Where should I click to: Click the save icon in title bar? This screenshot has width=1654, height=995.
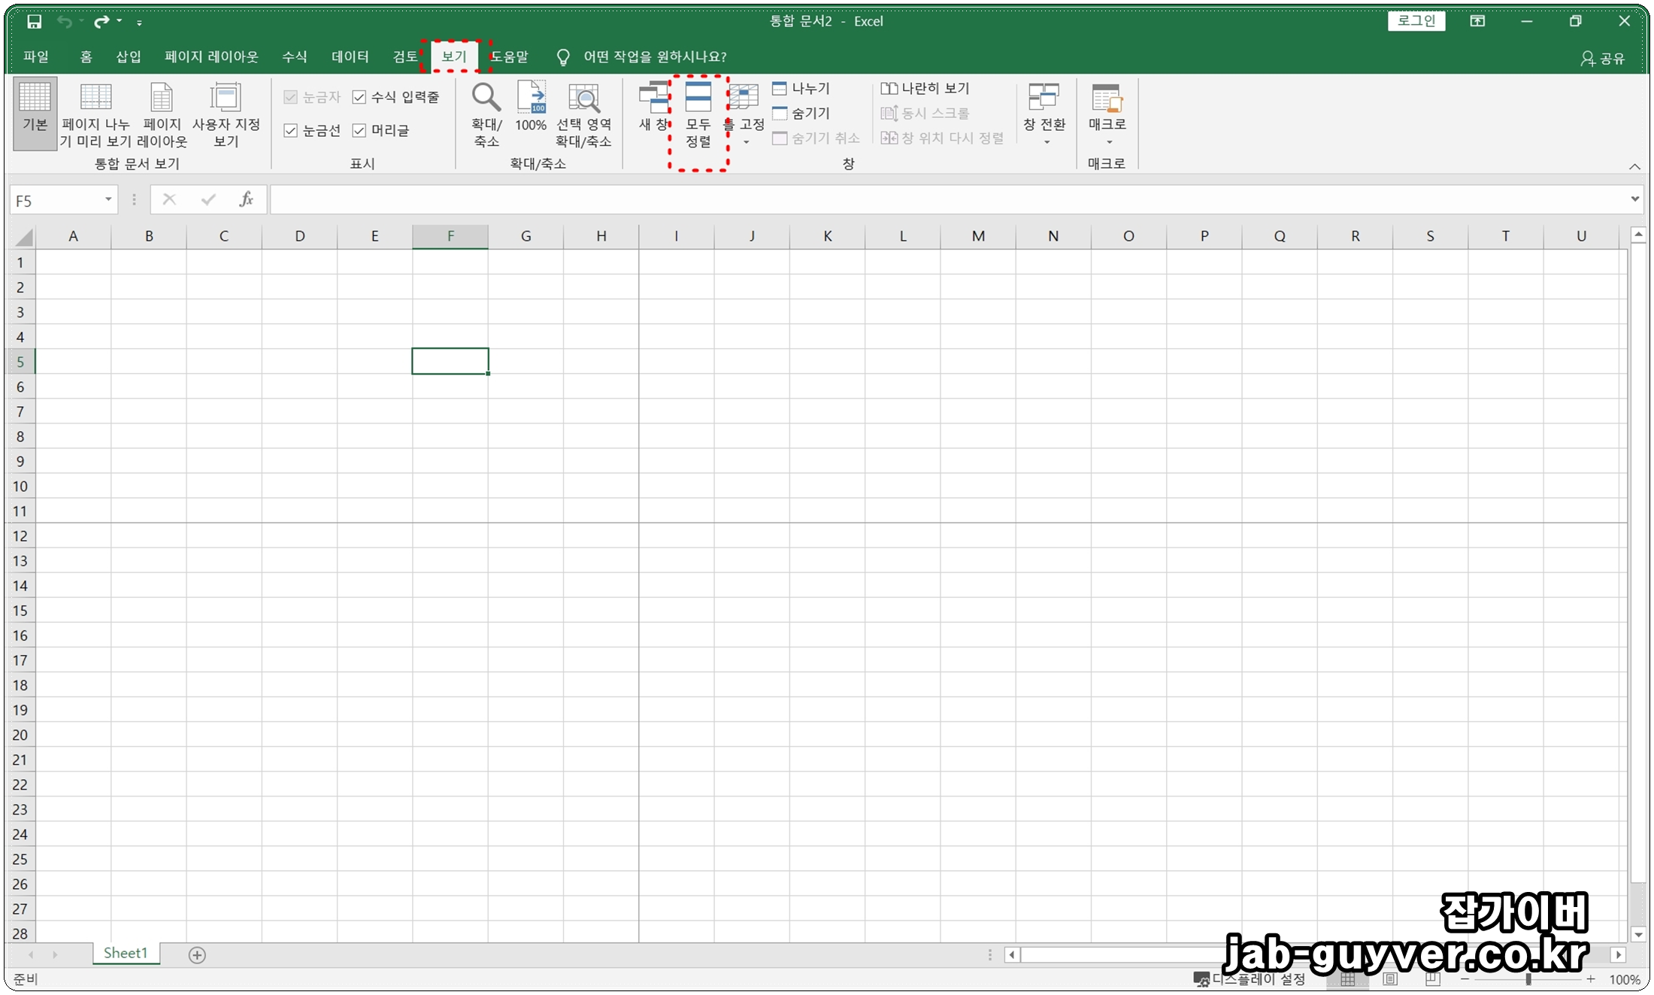click(34, 22)
